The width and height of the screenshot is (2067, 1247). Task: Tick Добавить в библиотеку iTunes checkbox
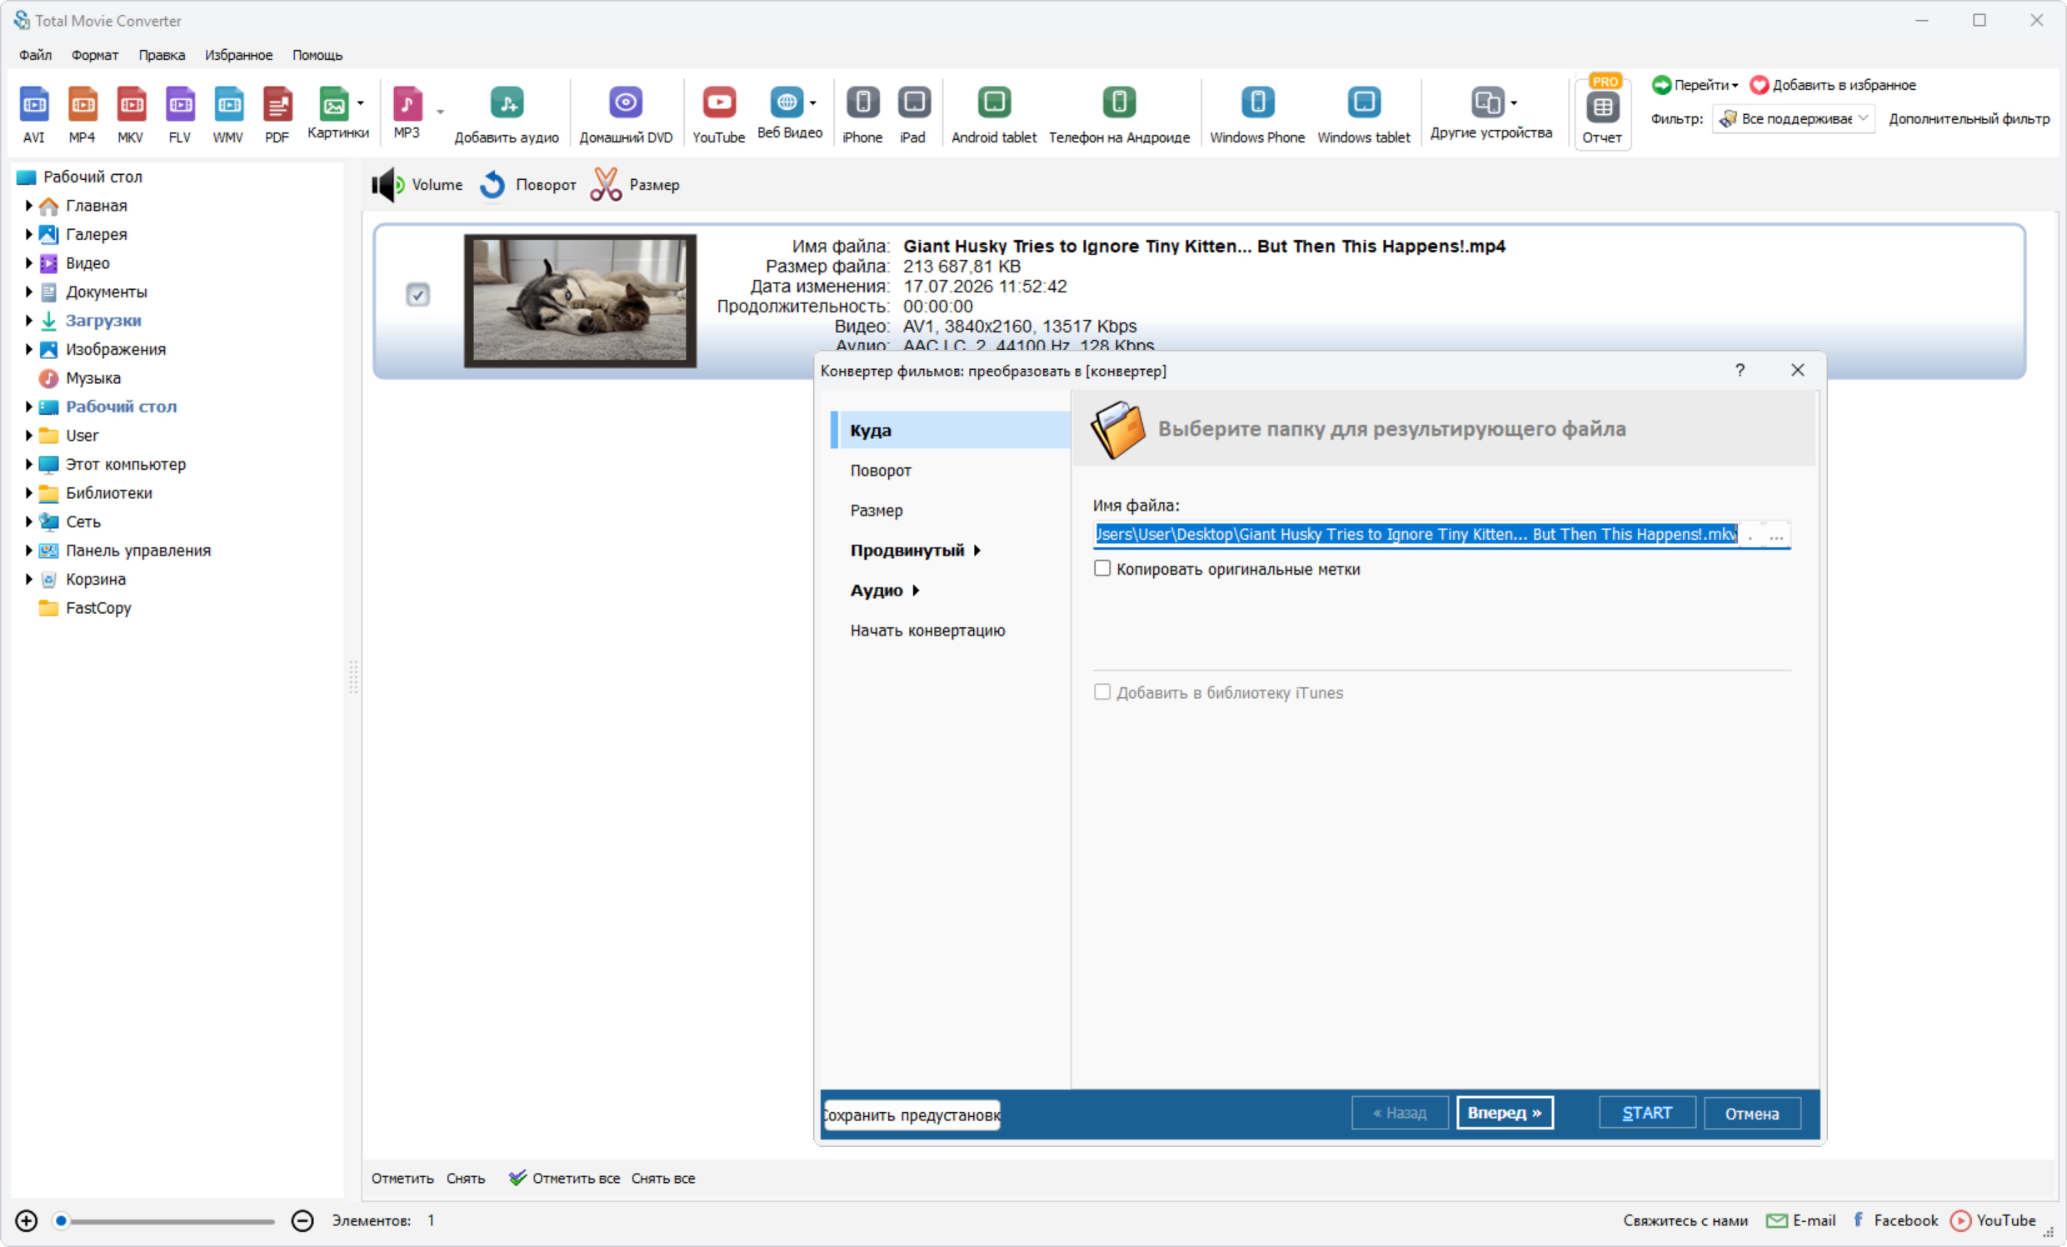click(1102, 692)
